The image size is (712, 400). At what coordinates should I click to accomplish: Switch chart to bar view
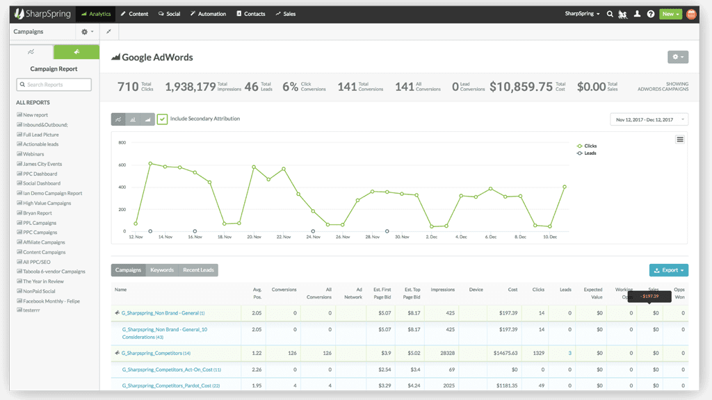(x=133, y=119)
